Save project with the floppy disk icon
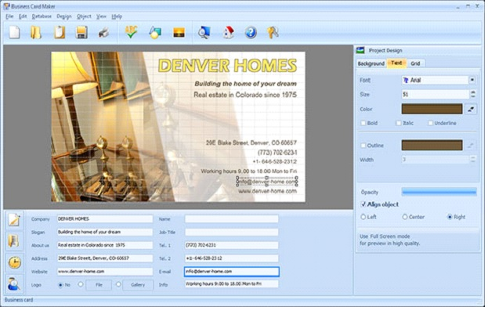This screenshot has height=310, width=488. tap(81, 33)
